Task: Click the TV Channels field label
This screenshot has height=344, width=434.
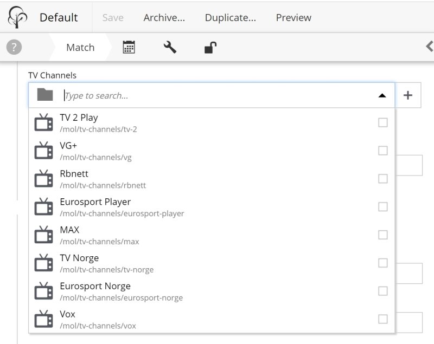Action: tap(52, 75)
